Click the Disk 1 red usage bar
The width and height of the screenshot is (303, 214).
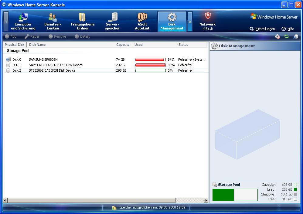tap(151, 65)
